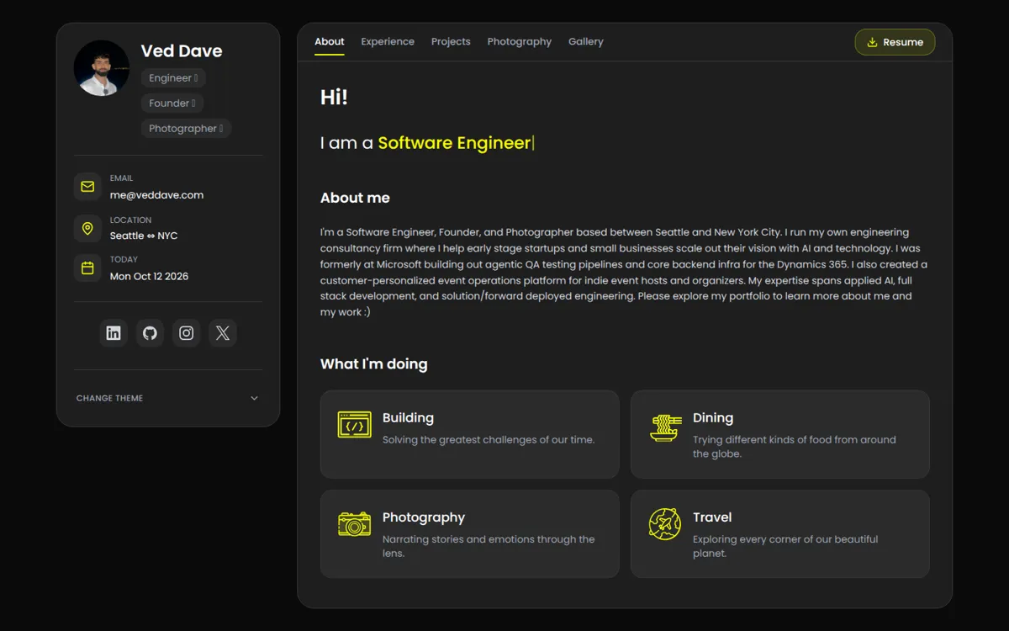
Task: Click the TODAY label
Action: (124, 259)
